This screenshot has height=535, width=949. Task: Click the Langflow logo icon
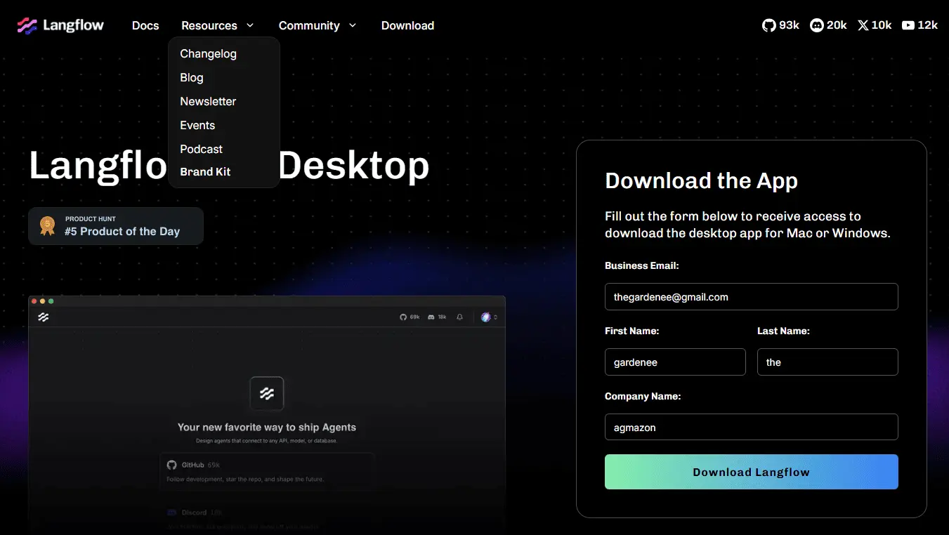coord(27,26)
